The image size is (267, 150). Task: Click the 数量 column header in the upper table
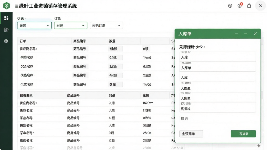pyautogui.click(x=112, y=41)
